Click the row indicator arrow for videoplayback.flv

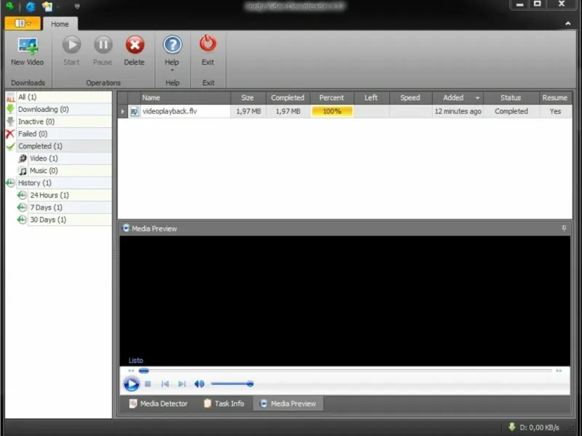123,111
